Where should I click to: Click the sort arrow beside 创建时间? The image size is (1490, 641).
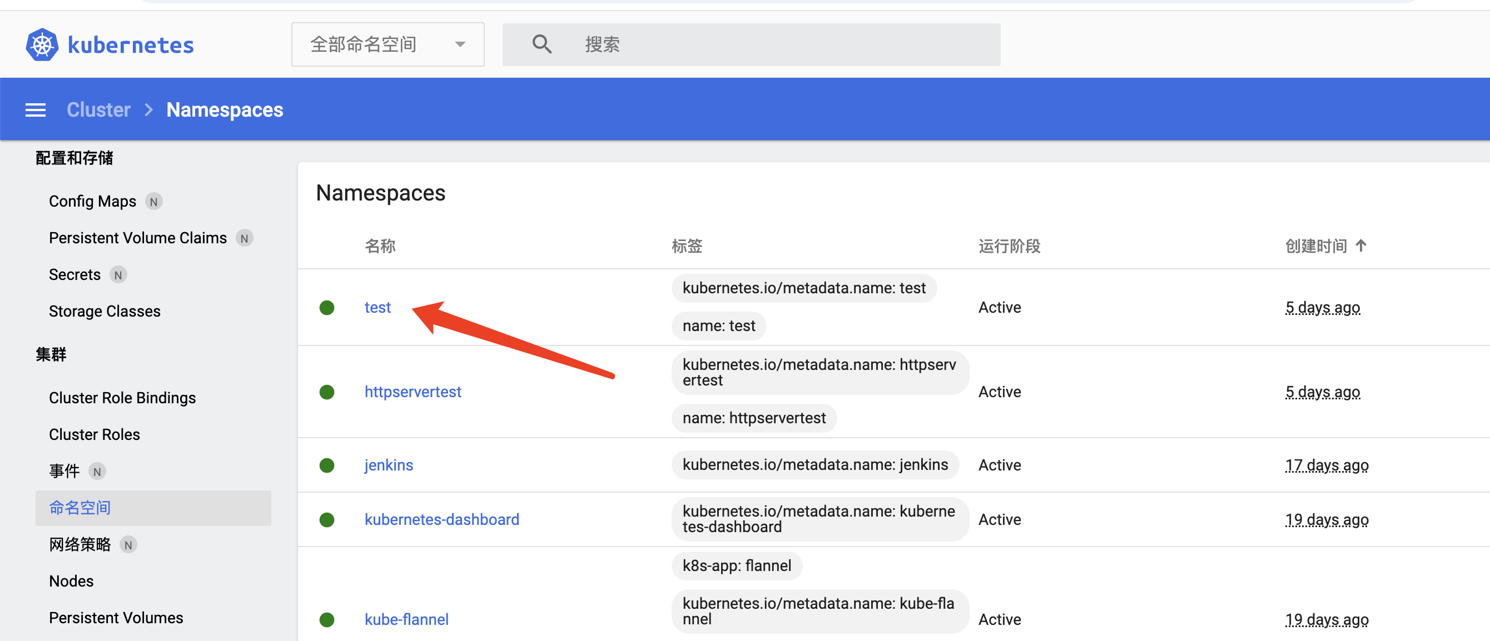[1361, 246]
